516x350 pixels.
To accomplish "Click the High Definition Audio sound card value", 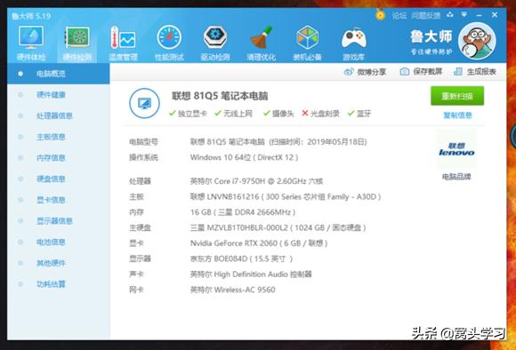I will click(251, 274).
